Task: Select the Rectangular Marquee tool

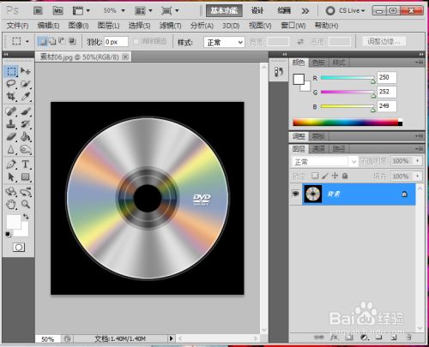Action: 11,71
